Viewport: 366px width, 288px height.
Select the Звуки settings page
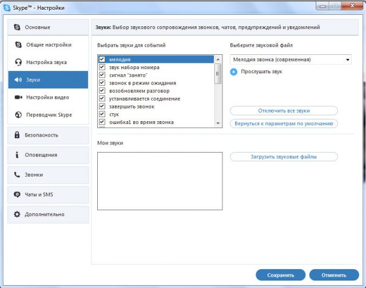point(48,80)
